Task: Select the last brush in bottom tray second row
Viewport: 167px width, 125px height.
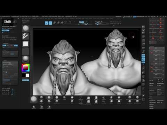Action: (137, 101)
